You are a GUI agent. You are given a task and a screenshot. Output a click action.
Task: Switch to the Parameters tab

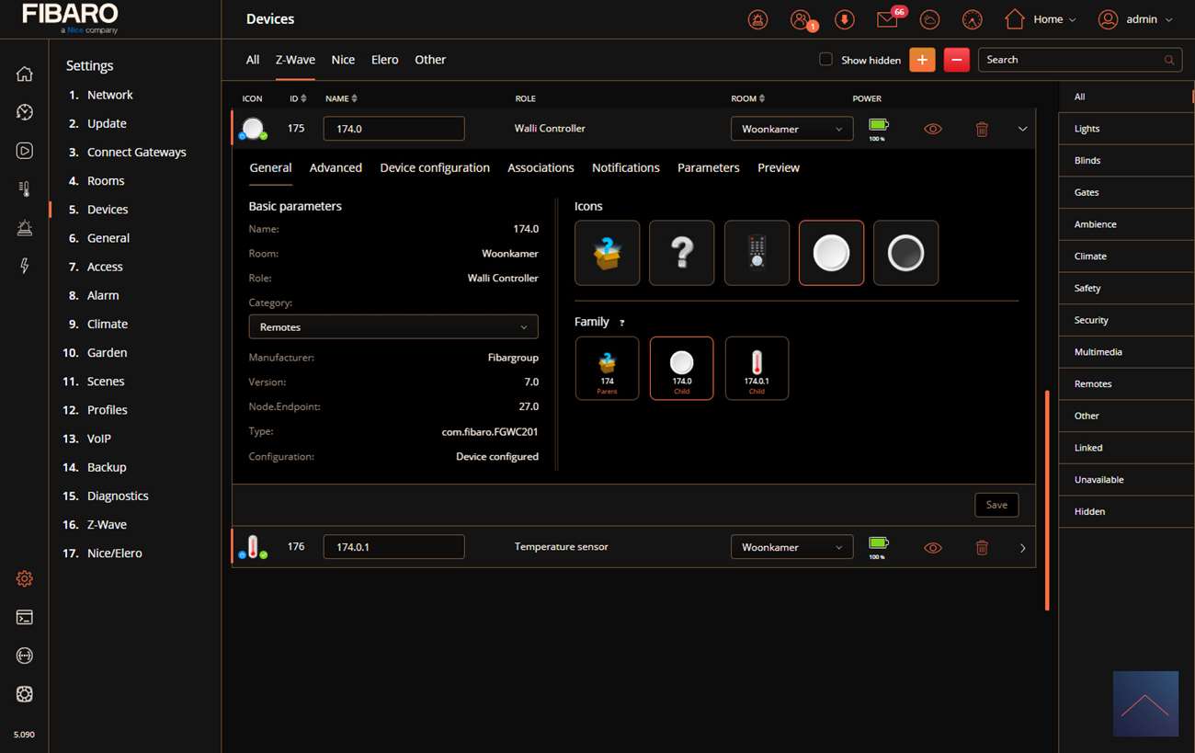point(708,167)
